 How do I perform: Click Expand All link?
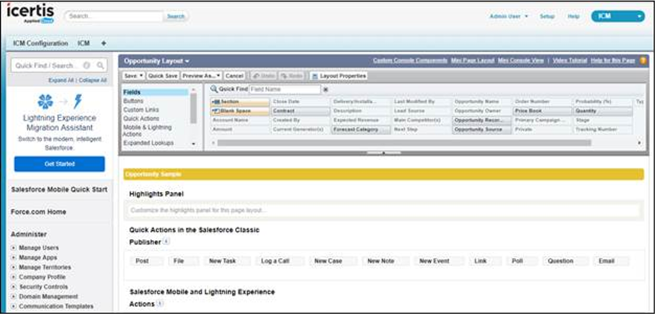pos(61,80)
